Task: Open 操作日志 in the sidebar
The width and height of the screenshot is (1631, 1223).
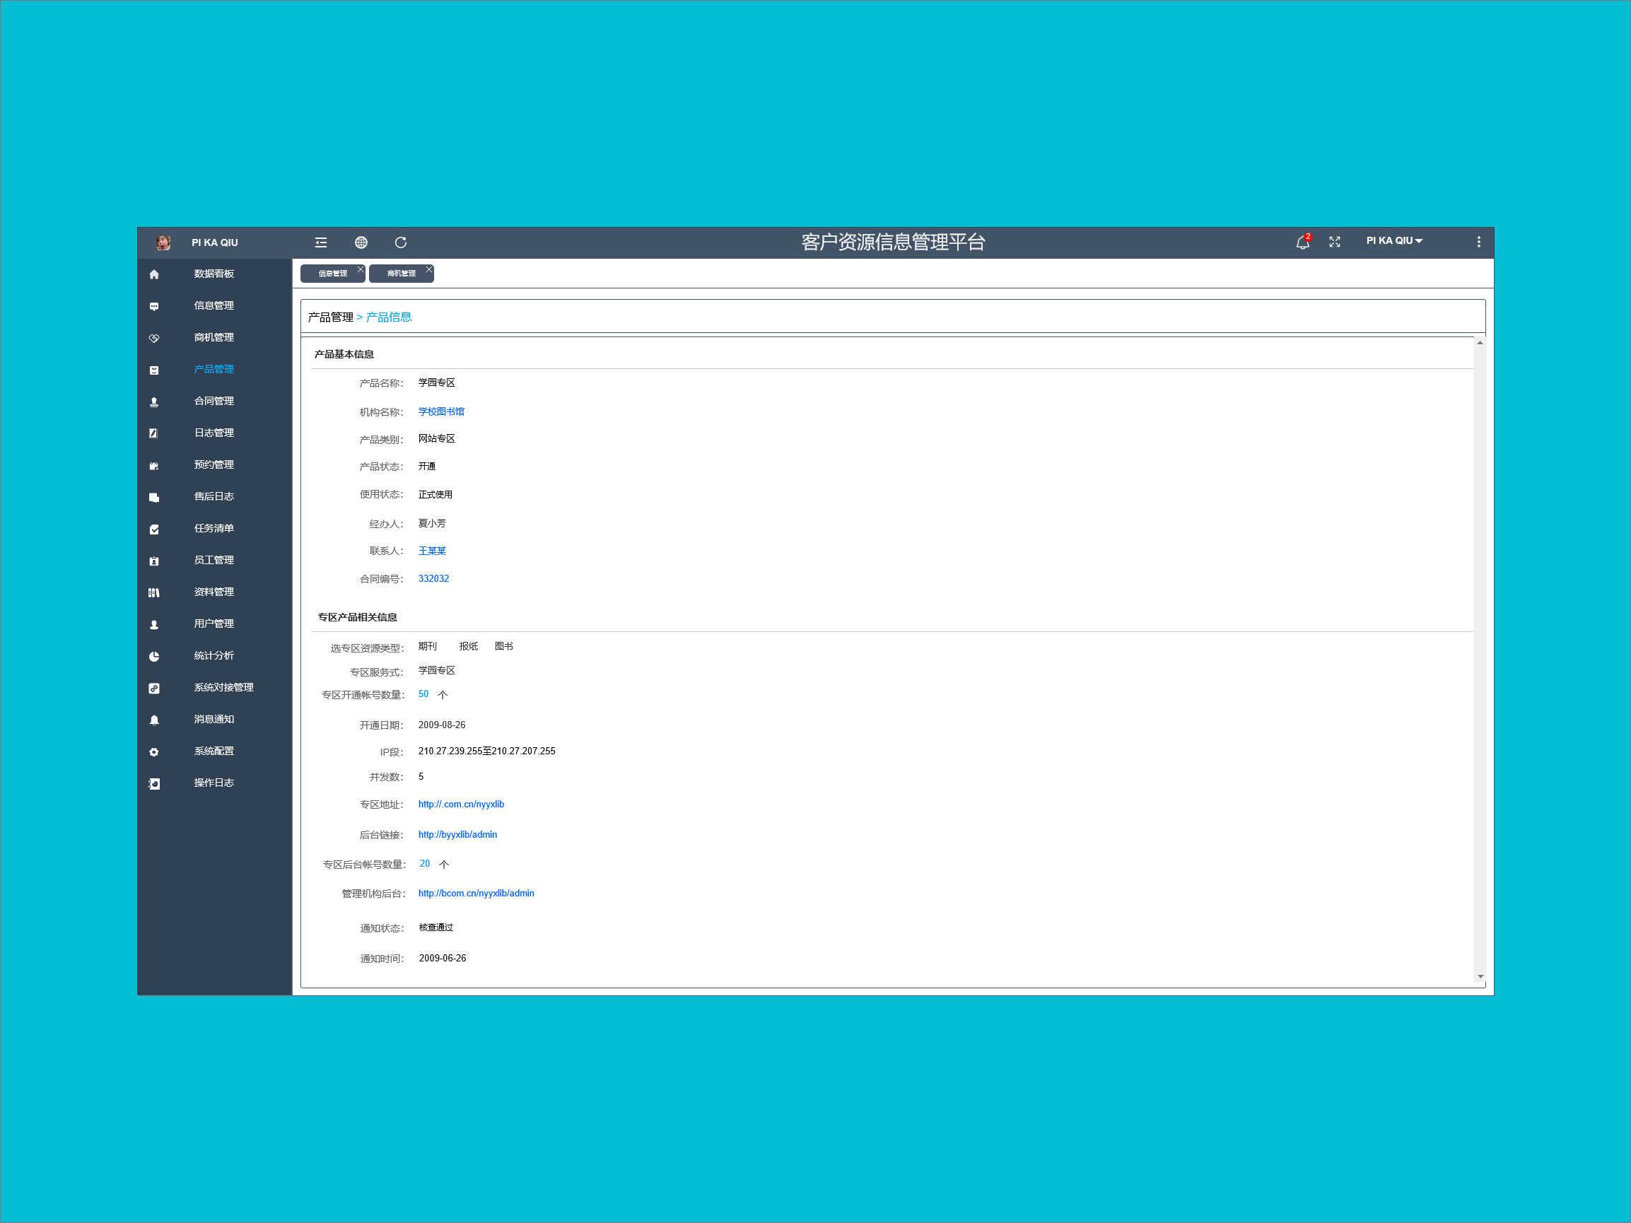Action: click(214, 783)
